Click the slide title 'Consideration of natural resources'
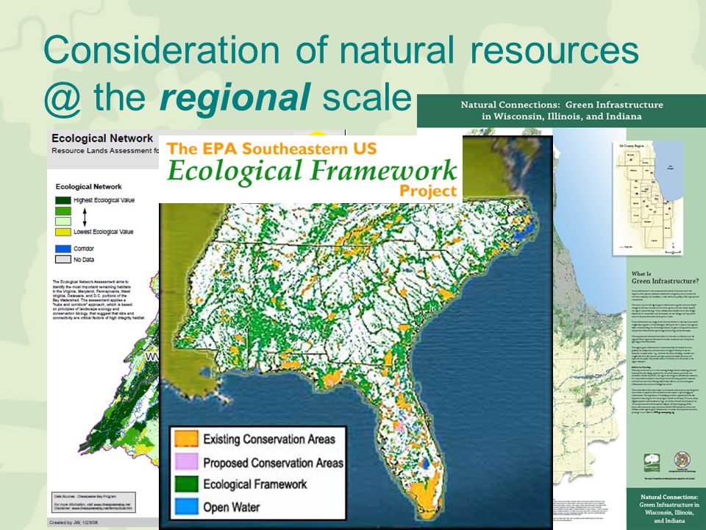The image size is (706, 530). click(x=340, y=49)
